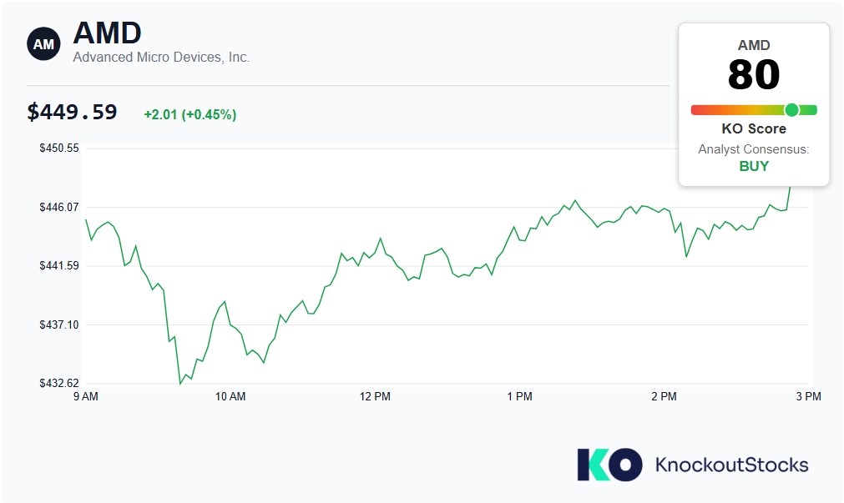Click 'Advanced Micro Devices, Inc.' company name
Viewport: 844px width, 503px height.
[x=161, y=57]
